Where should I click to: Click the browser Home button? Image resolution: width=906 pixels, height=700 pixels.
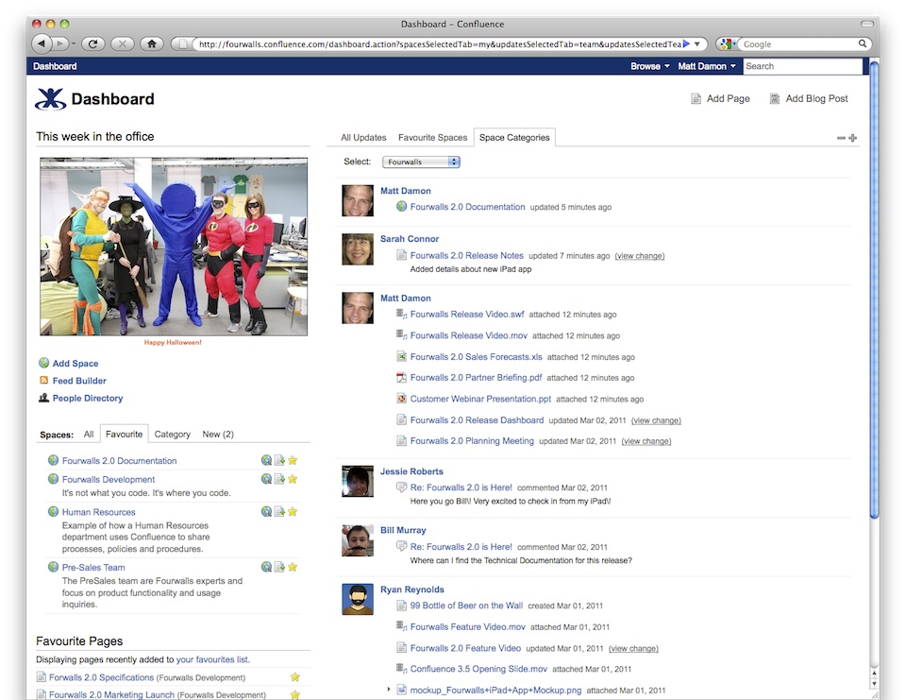pos(151,43)
